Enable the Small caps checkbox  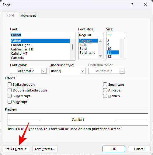click(x=105, y=84)
